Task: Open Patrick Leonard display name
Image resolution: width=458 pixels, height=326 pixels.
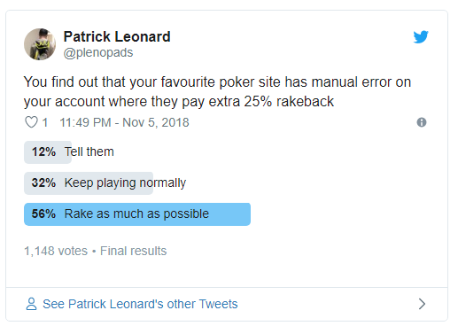Action: pyautogui.click(x=117, y=36)
